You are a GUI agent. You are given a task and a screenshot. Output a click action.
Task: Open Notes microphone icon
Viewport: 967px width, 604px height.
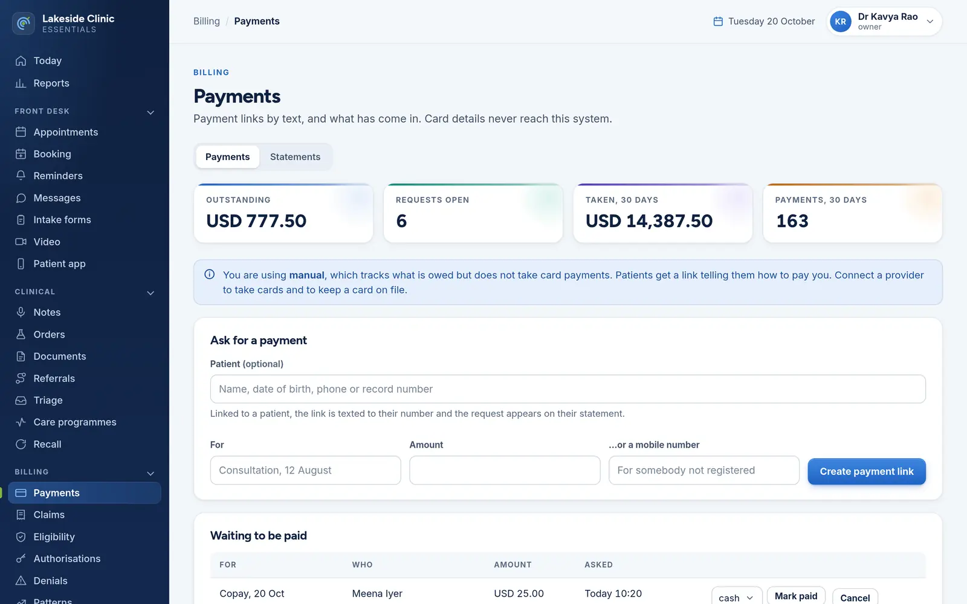(x=21, y=312)
